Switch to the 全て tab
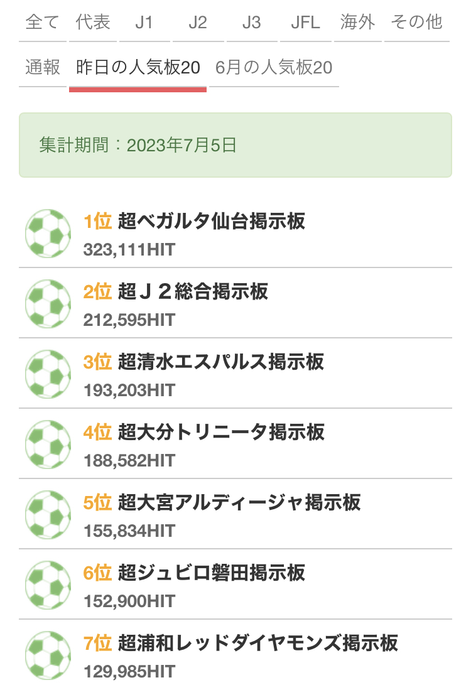Viewport: 471px width, 685px height. pos(43,23)
